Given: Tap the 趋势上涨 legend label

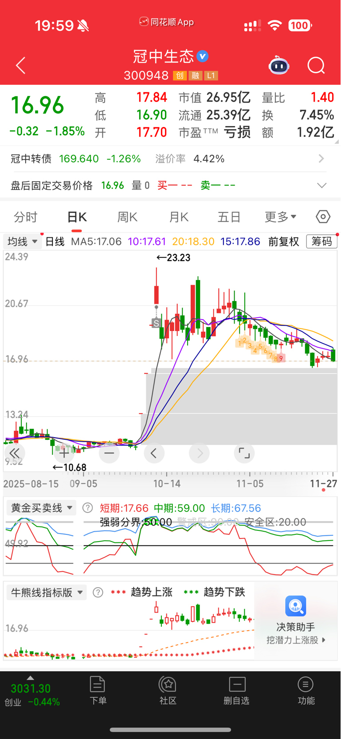Looking at the screenshot, I should point(151,592).
